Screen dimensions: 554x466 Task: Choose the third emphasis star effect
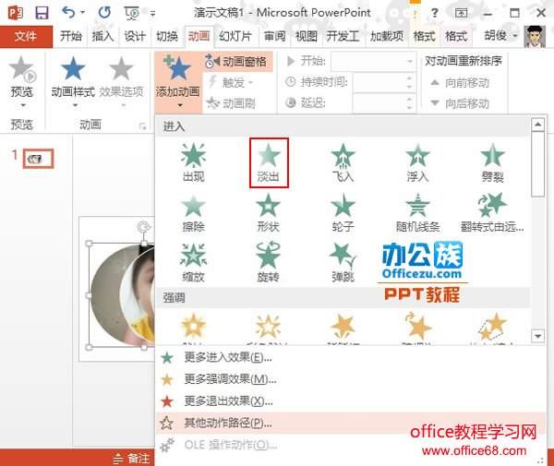point(343,327)
